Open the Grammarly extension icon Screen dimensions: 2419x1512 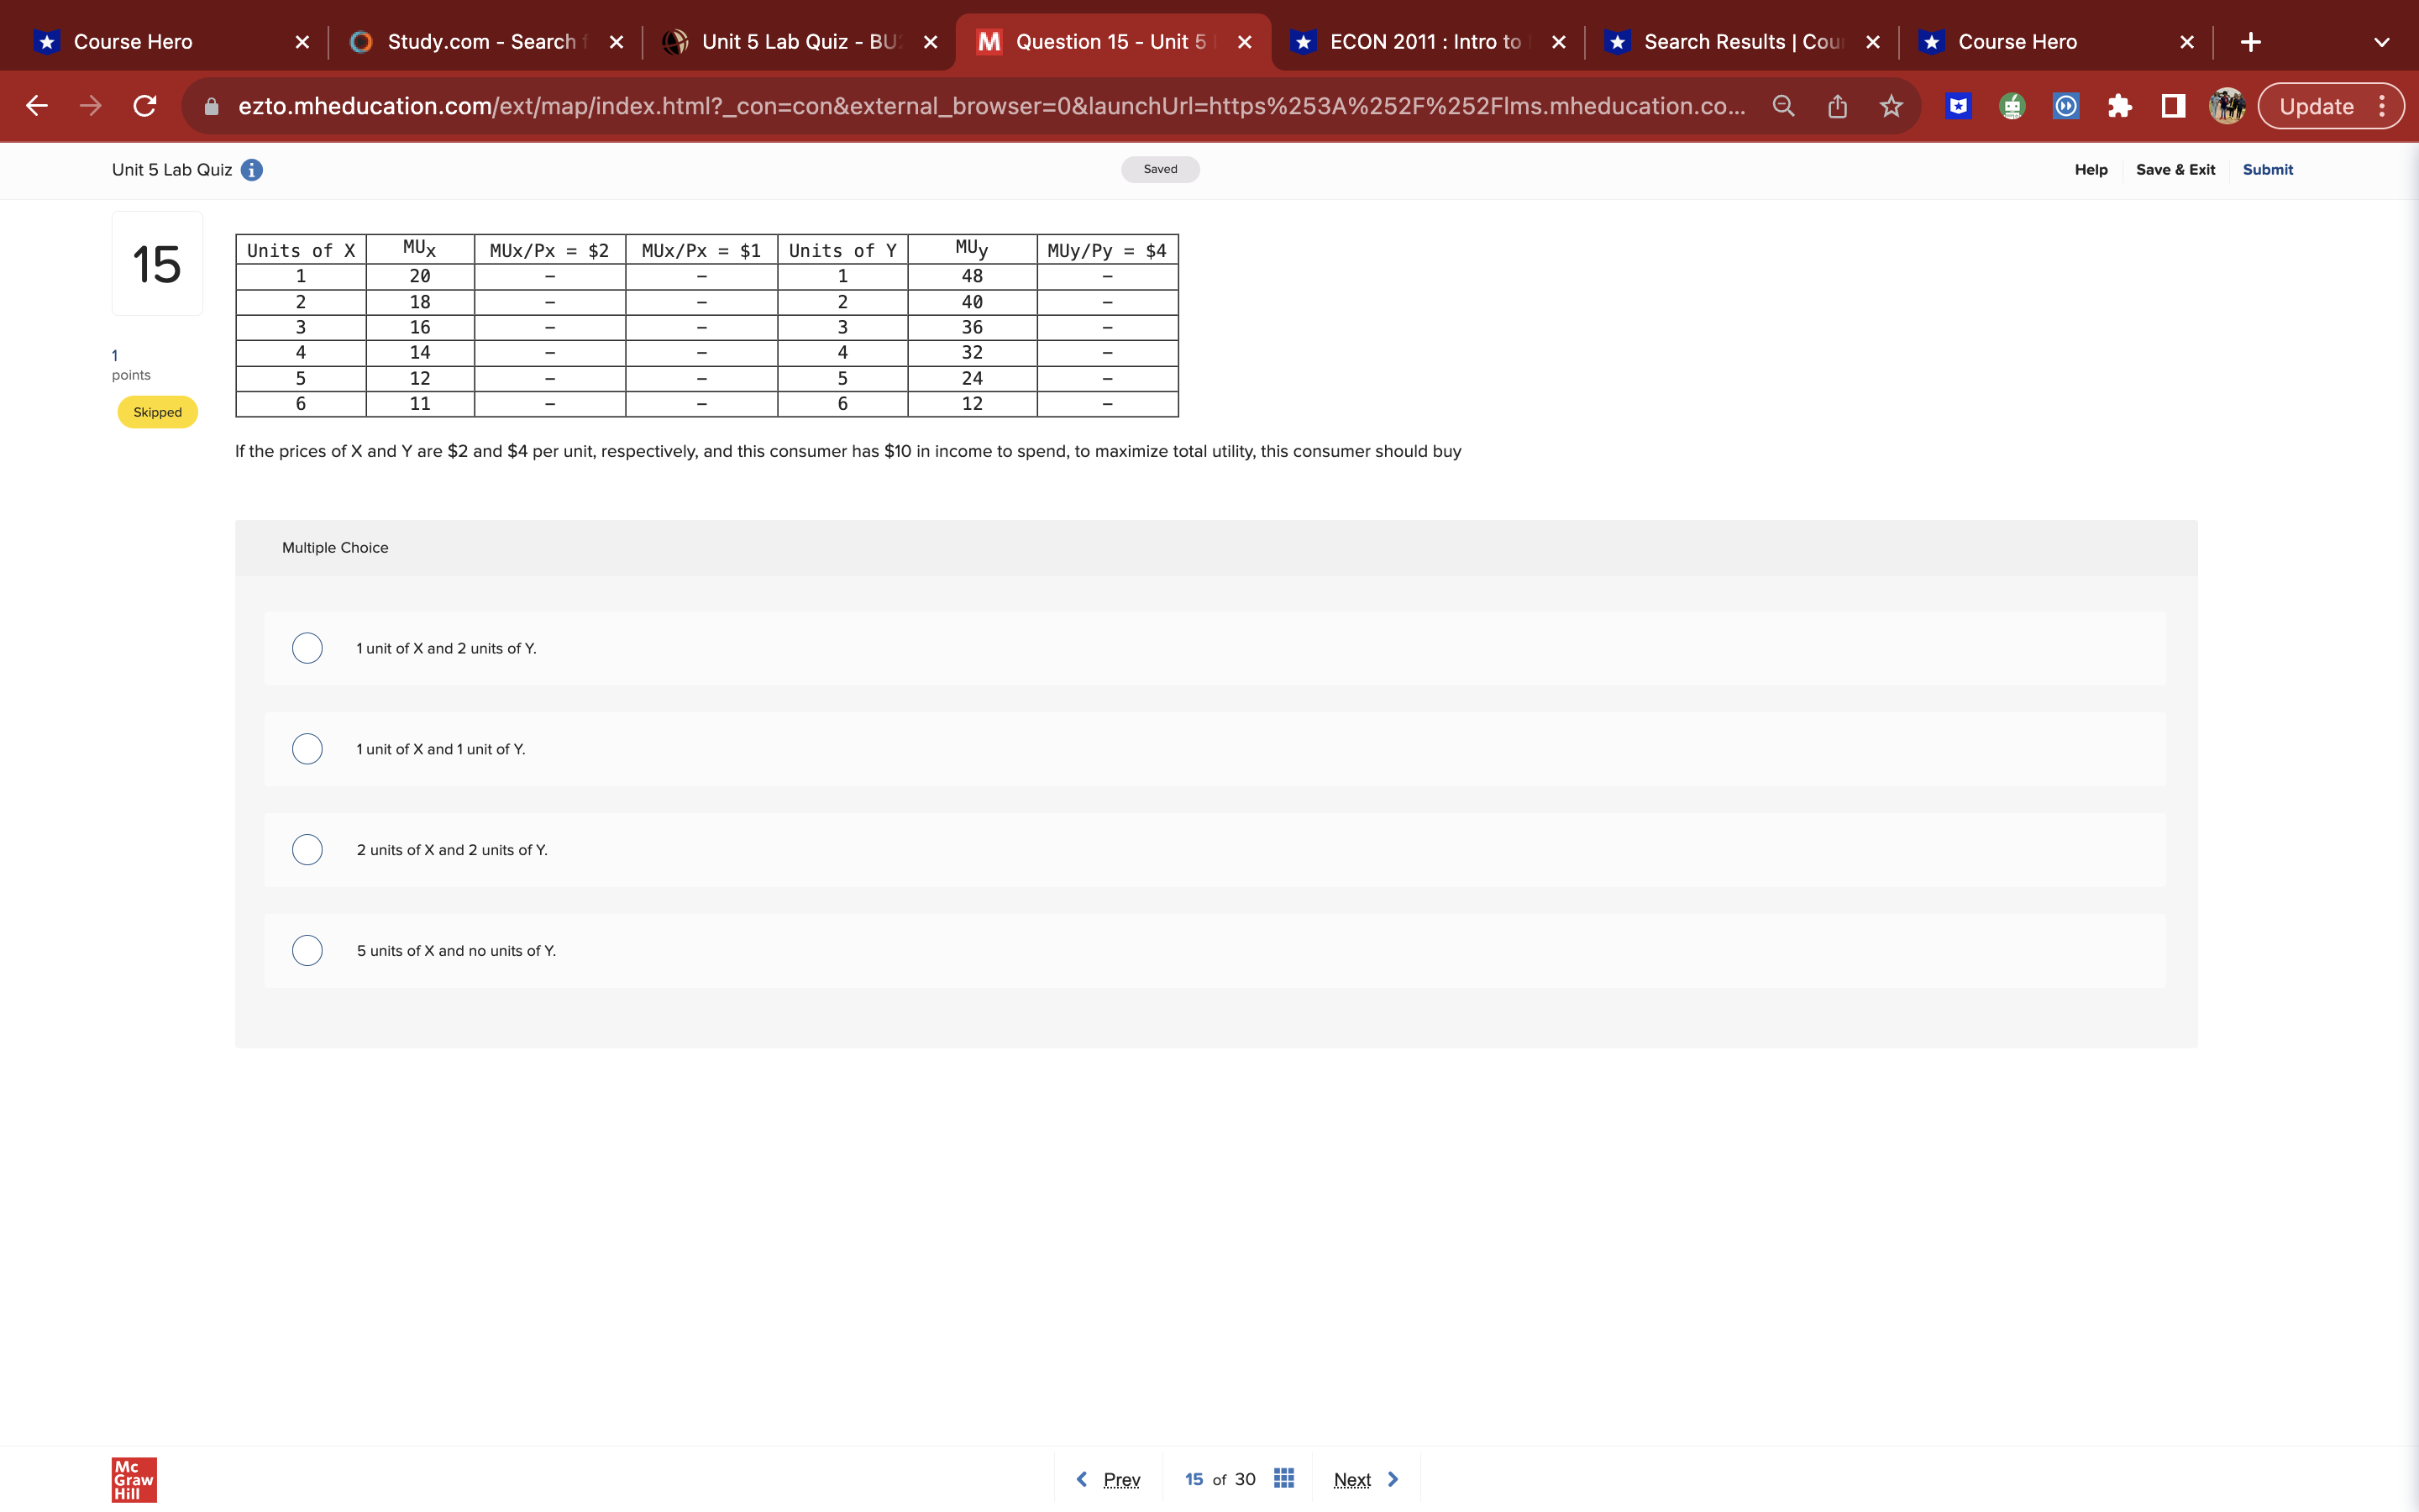click(x=2012, y=106)
